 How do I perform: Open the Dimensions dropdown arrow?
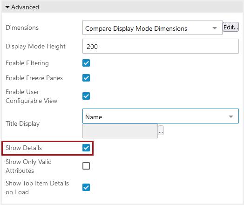215,28
